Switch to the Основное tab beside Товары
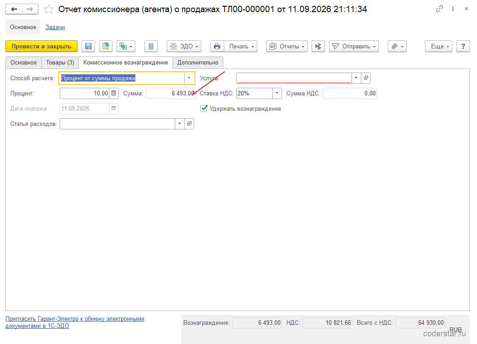 (23, 63)
